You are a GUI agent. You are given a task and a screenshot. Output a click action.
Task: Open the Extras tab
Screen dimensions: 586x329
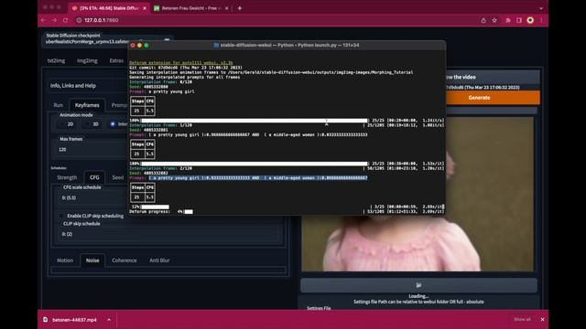(116, 60)
